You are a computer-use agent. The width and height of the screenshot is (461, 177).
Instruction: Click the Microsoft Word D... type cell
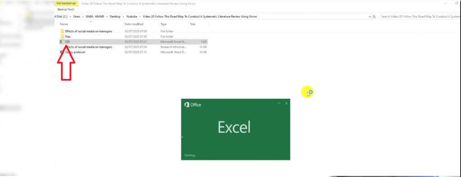(173, 52)
